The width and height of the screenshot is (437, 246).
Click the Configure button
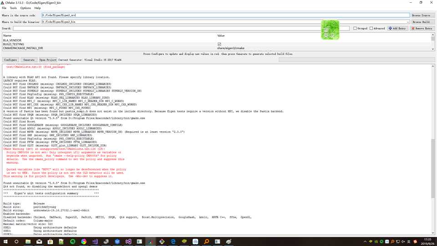click(10, 60)
